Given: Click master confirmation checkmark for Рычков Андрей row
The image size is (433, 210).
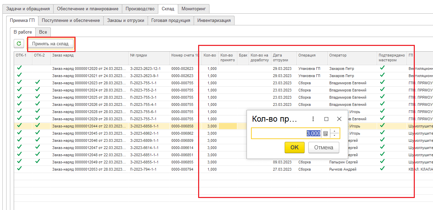Looking at the screenshot, I should point(382,169).
